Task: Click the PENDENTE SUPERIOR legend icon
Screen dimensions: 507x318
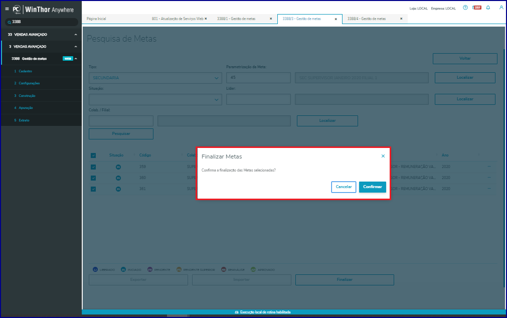Action: coord(179,269)
